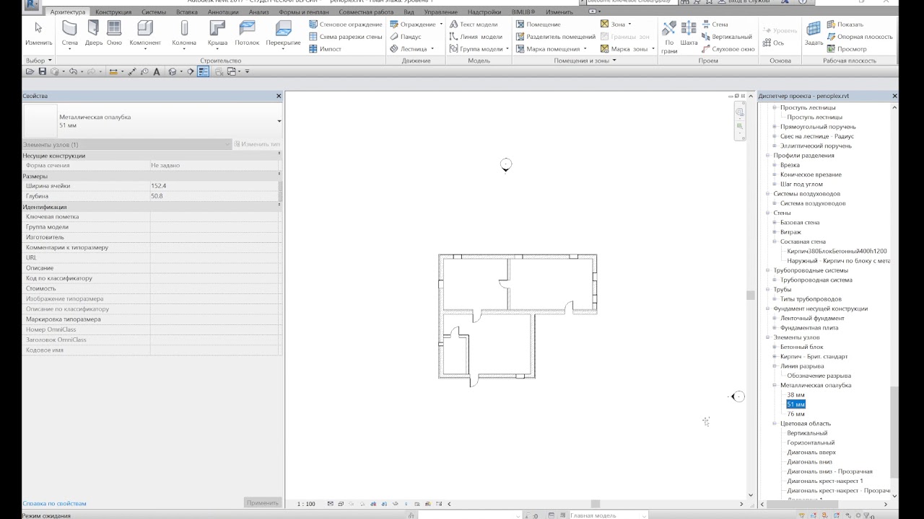Open Марка зоны dropdown
This screenshot has width=924, height=519.
click(653, 49)
